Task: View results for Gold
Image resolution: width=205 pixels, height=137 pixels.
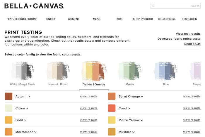Action: click(89, 120)
